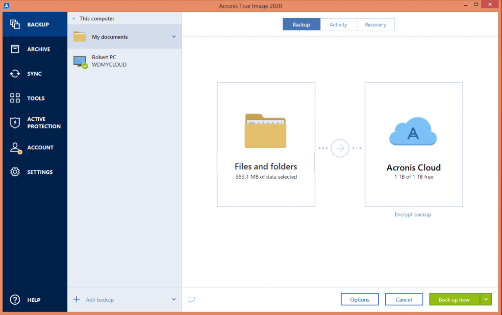Go to the ACCOUNT menu label
Image resolution: width=502 pixels, height=315 pixels.
point(40,147)
